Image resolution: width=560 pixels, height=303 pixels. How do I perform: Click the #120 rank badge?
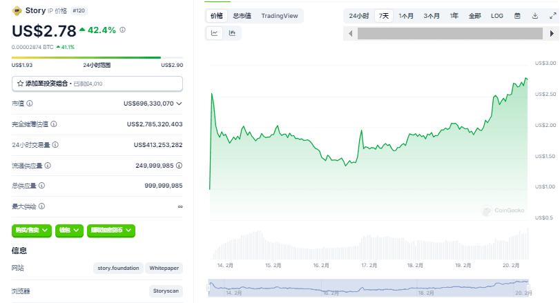[x=79, y=11]
